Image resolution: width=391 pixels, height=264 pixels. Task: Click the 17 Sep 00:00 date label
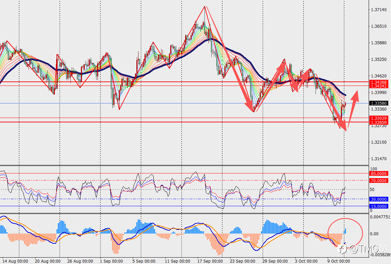click(x=210, y=261)
